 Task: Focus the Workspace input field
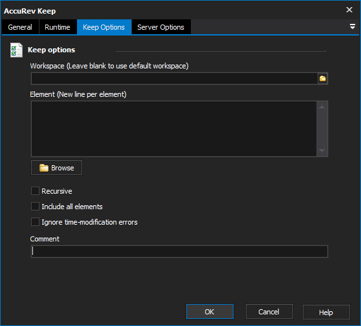coord(174,79)
